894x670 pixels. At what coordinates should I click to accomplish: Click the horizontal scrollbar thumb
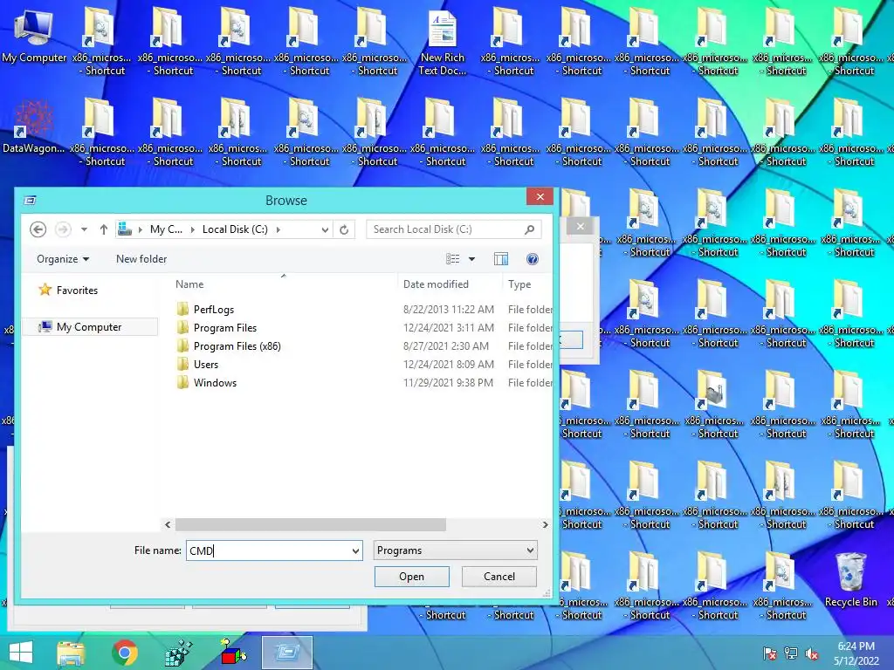pyautogui.click(x=311, y=524)
